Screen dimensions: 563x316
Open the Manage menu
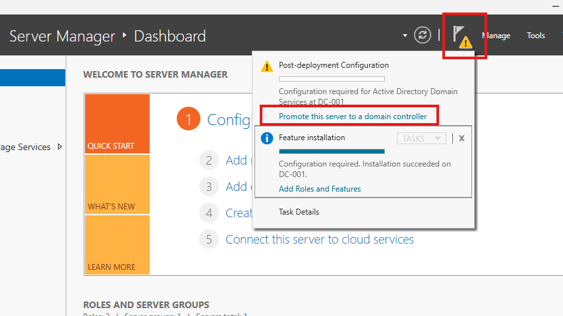coord(496,36)
